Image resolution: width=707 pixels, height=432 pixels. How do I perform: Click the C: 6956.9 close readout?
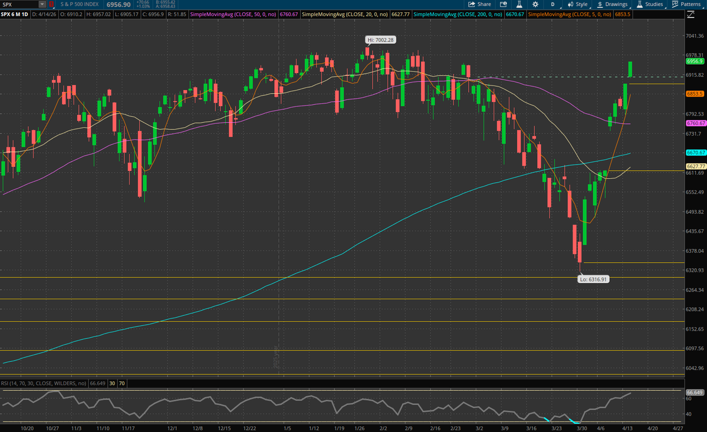click(x=153, y=14)
